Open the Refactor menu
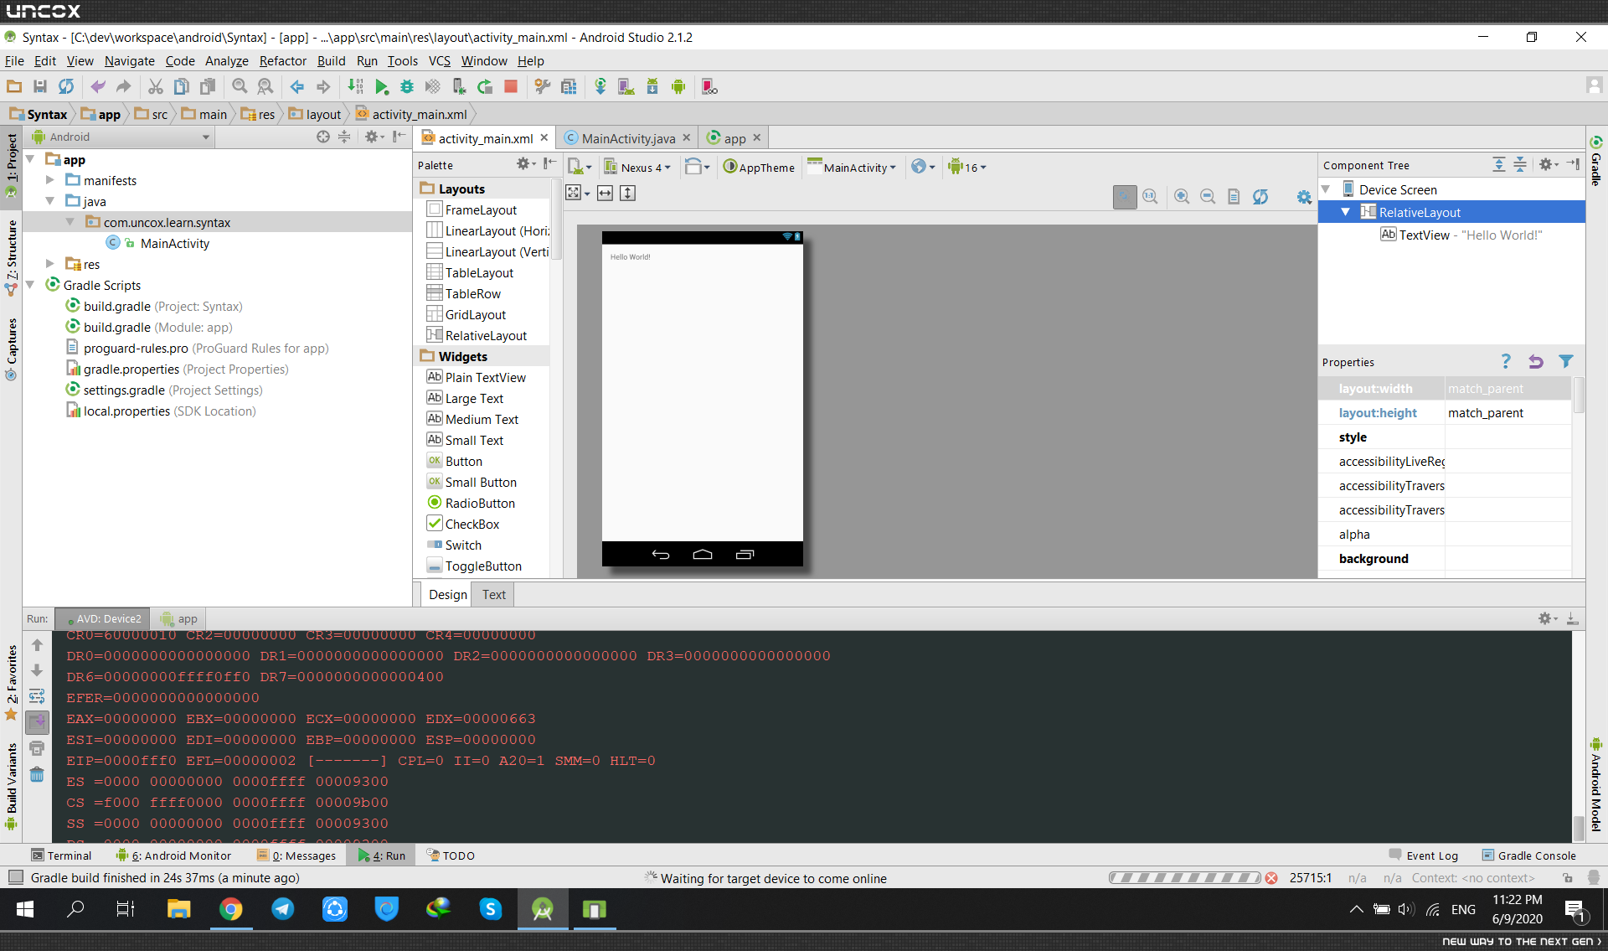Screen dimensions: 1608x951 283,61
